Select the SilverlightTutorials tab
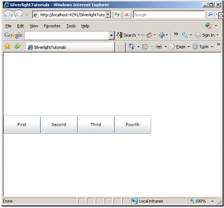Viewport: 224px width, 208px height. coord(70,47)
